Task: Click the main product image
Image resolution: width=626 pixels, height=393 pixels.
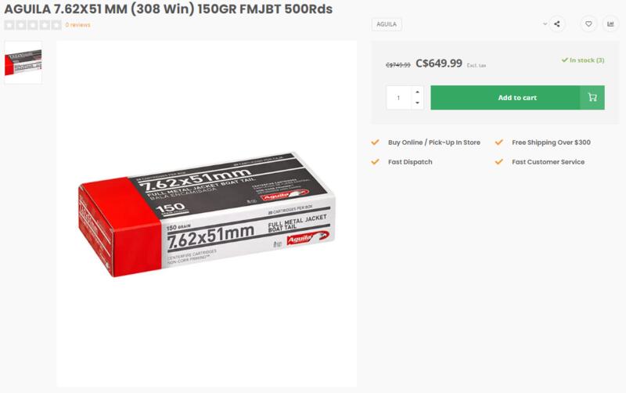Action: click(207, 214)
